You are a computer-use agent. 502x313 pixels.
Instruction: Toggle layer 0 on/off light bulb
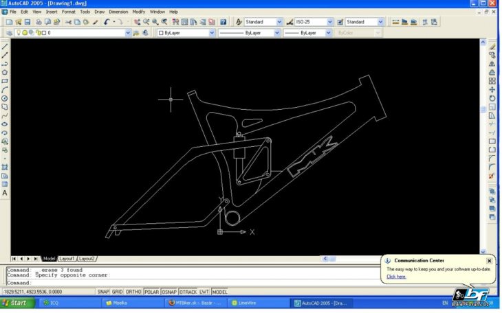[x=19, y=33]
